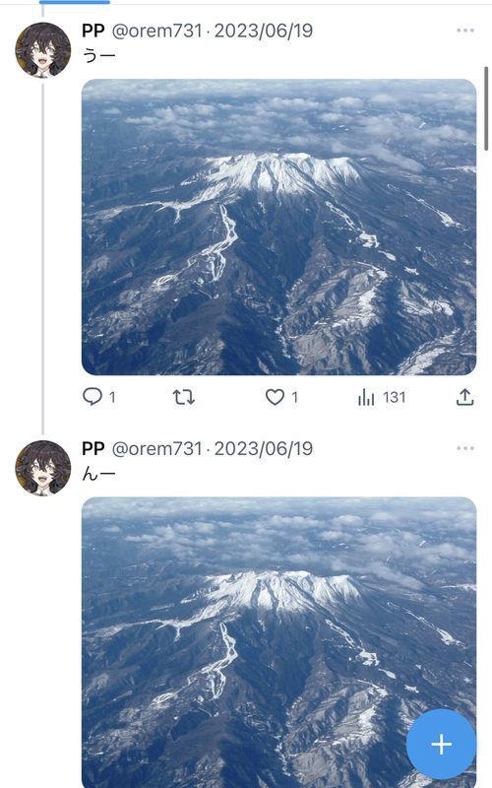This screenshot has width=492, height=788.
Task: Visit PP display name on second tweet
Action: 92,448
